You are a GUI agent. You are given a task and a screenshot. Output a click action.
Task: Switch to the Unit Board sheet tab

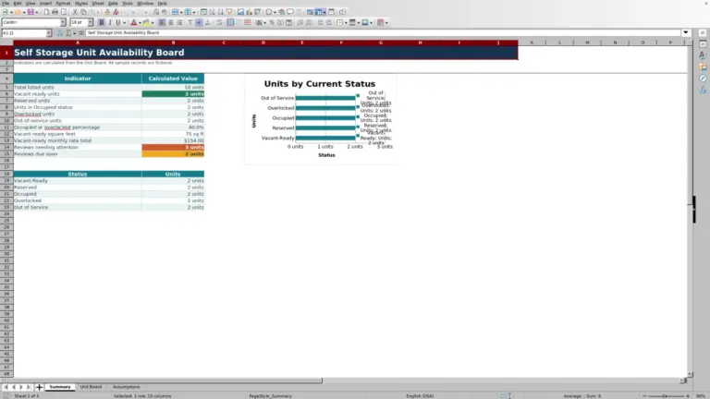pyautogui.click(x=91, y=387)
